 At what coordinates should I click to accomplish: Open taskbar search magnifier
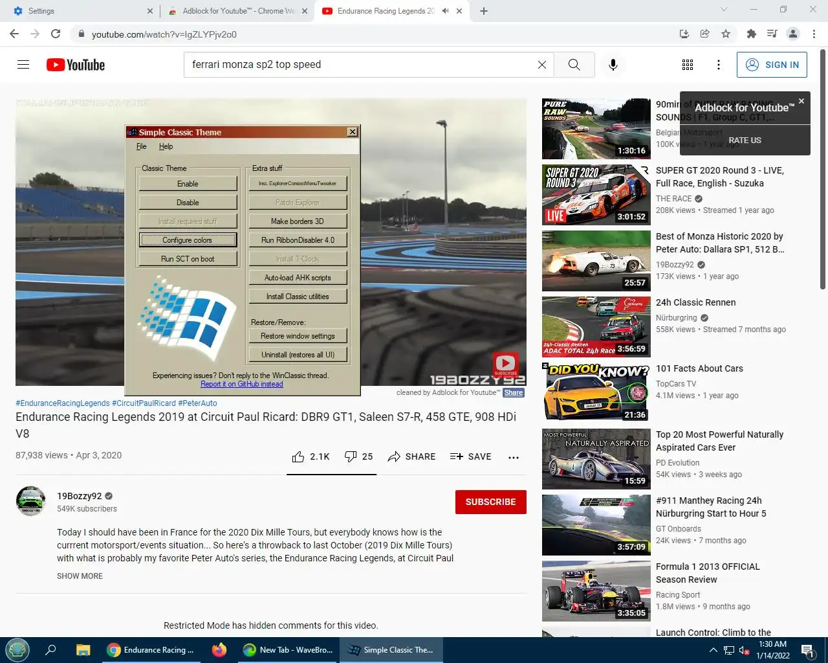click(50, 649)
